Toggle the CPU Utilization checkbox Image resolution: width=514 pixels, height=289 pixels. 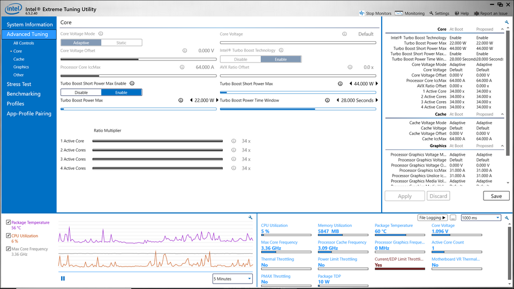8,235
